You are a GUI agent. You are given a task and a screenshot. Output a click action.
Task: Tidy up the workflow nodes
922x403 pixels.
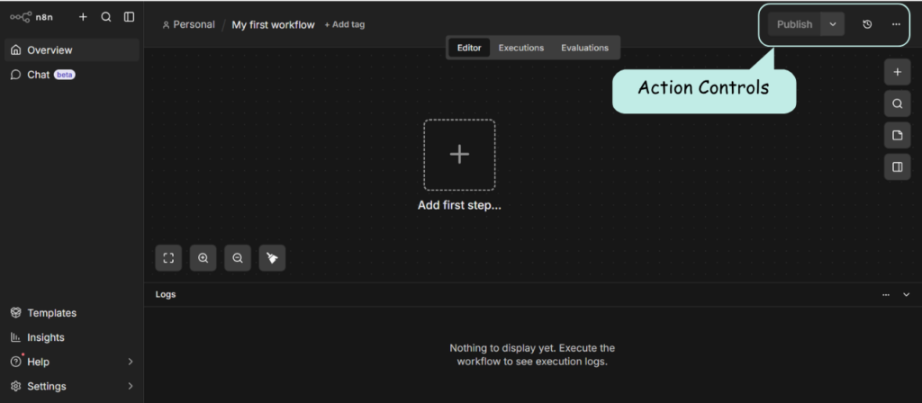272,258
